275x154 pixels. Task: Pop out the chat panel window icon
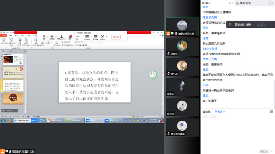tap(230, 3)
